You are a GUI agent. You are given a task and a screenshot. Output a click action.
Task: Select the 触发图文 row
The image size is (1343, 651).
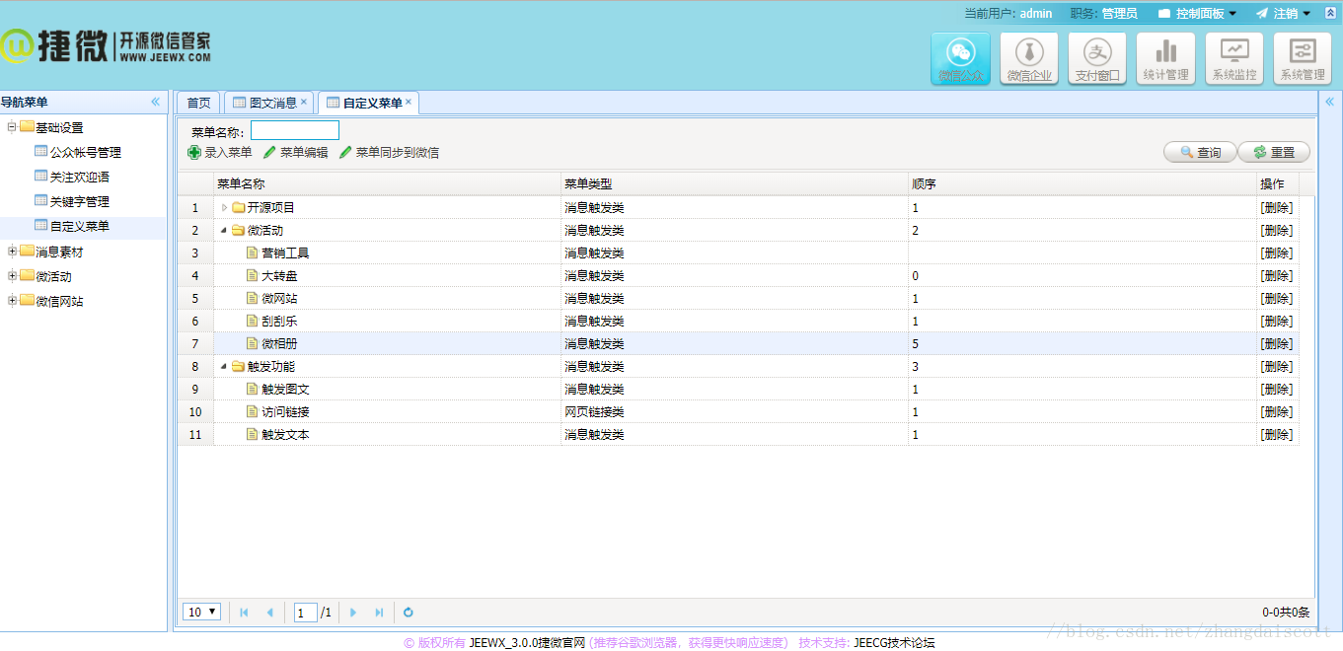click(738, 389)
